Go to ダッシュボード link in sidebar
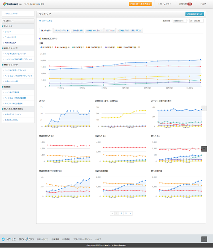 [11, 13]
